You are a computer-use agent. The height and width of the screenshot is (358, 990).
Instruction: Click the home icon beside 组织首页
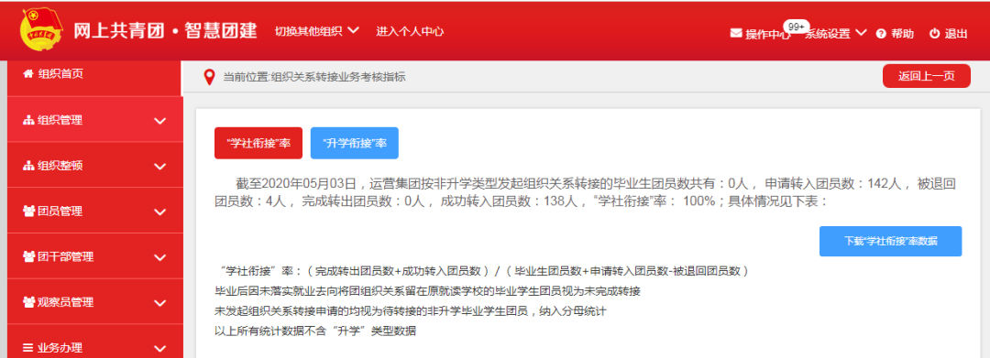click(x=27, y=74)
